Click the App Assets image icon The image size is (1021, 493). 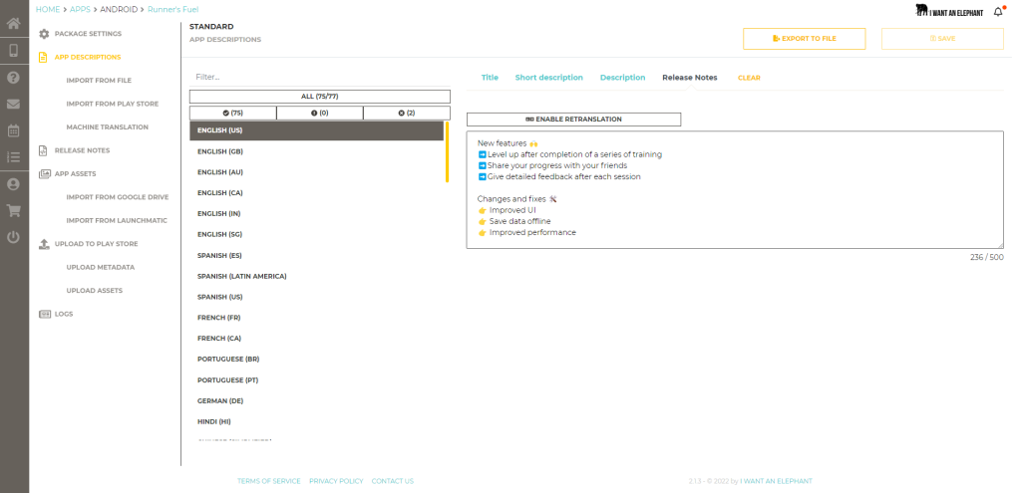click(44, 173)
